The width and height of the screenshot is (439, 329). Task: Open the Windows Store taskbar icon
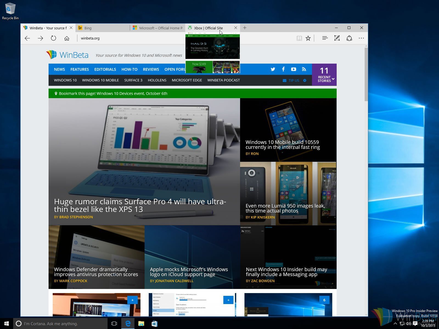(x=154, y=324)
